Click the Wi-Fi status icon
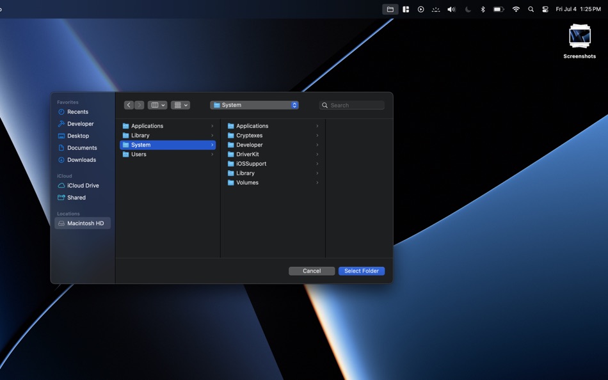 [515, 9]
